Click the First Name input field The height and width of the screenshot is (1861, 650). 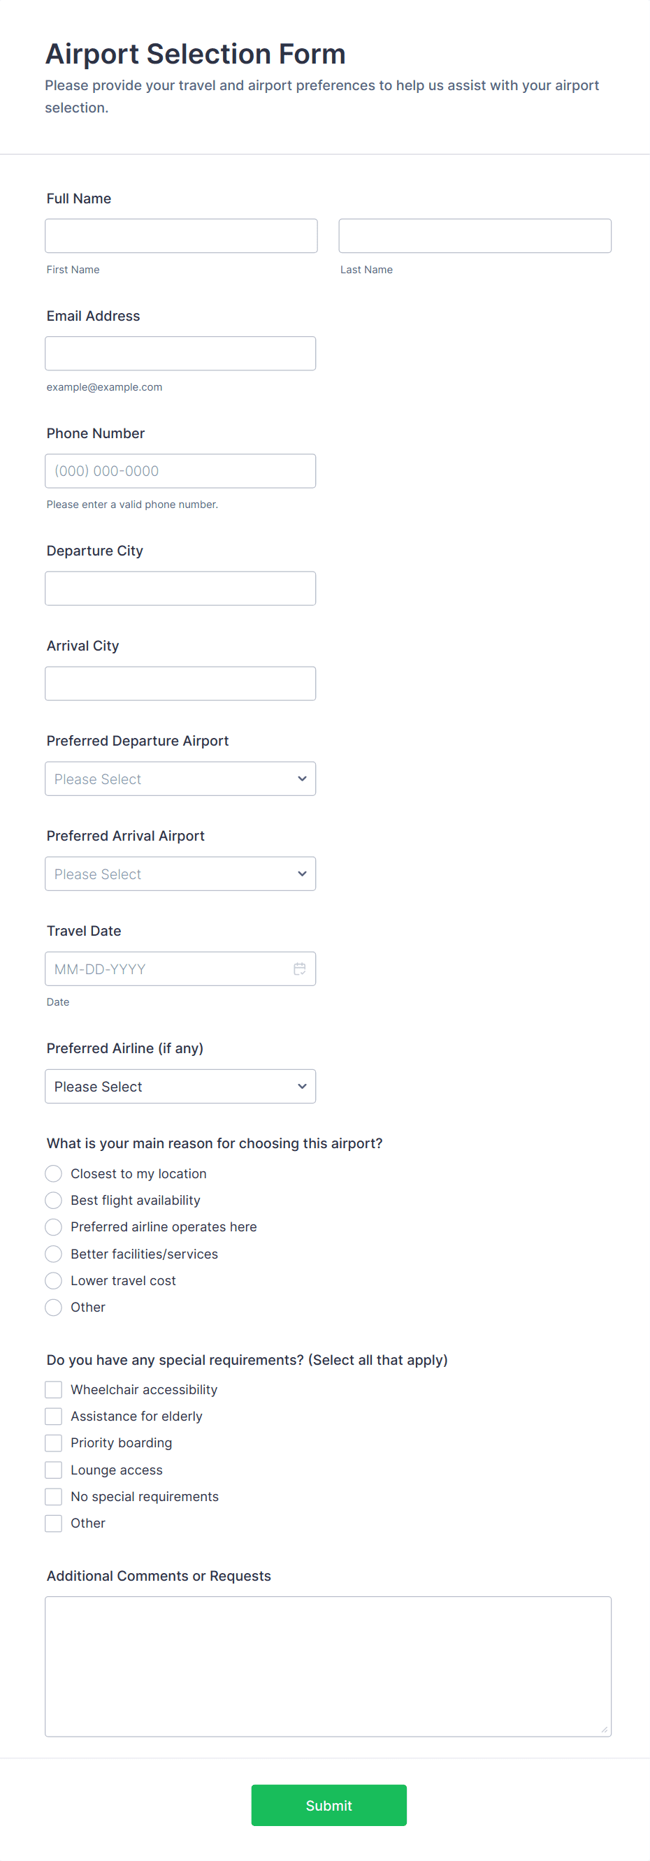[x=180, y=236]
